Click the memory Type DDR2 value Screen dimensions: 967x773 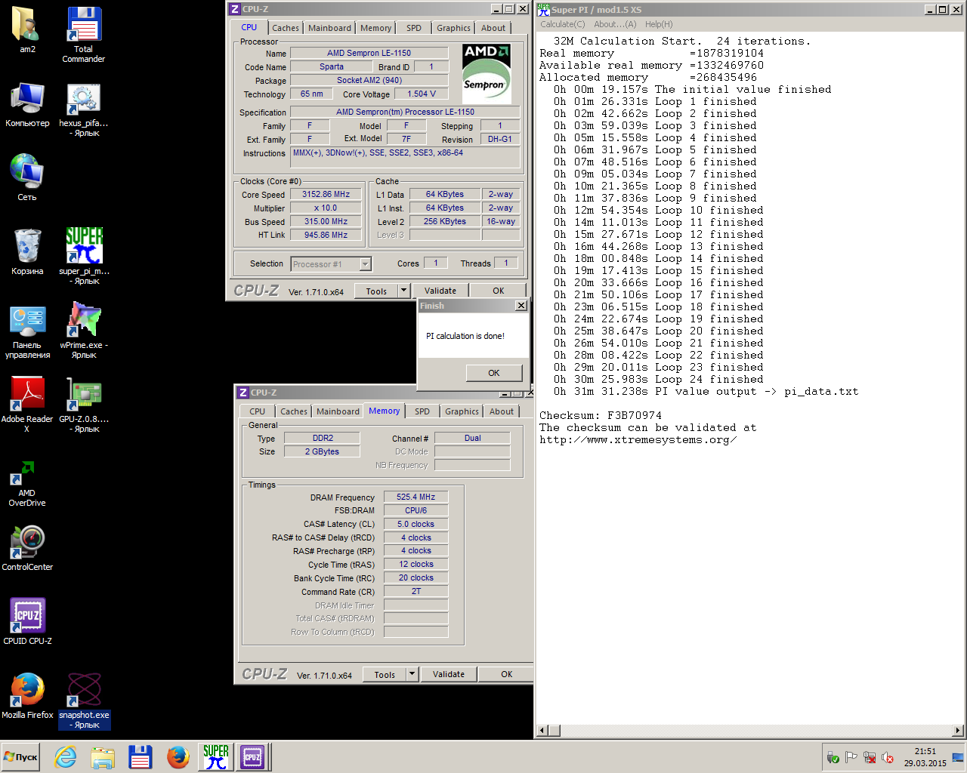[323, 438]
